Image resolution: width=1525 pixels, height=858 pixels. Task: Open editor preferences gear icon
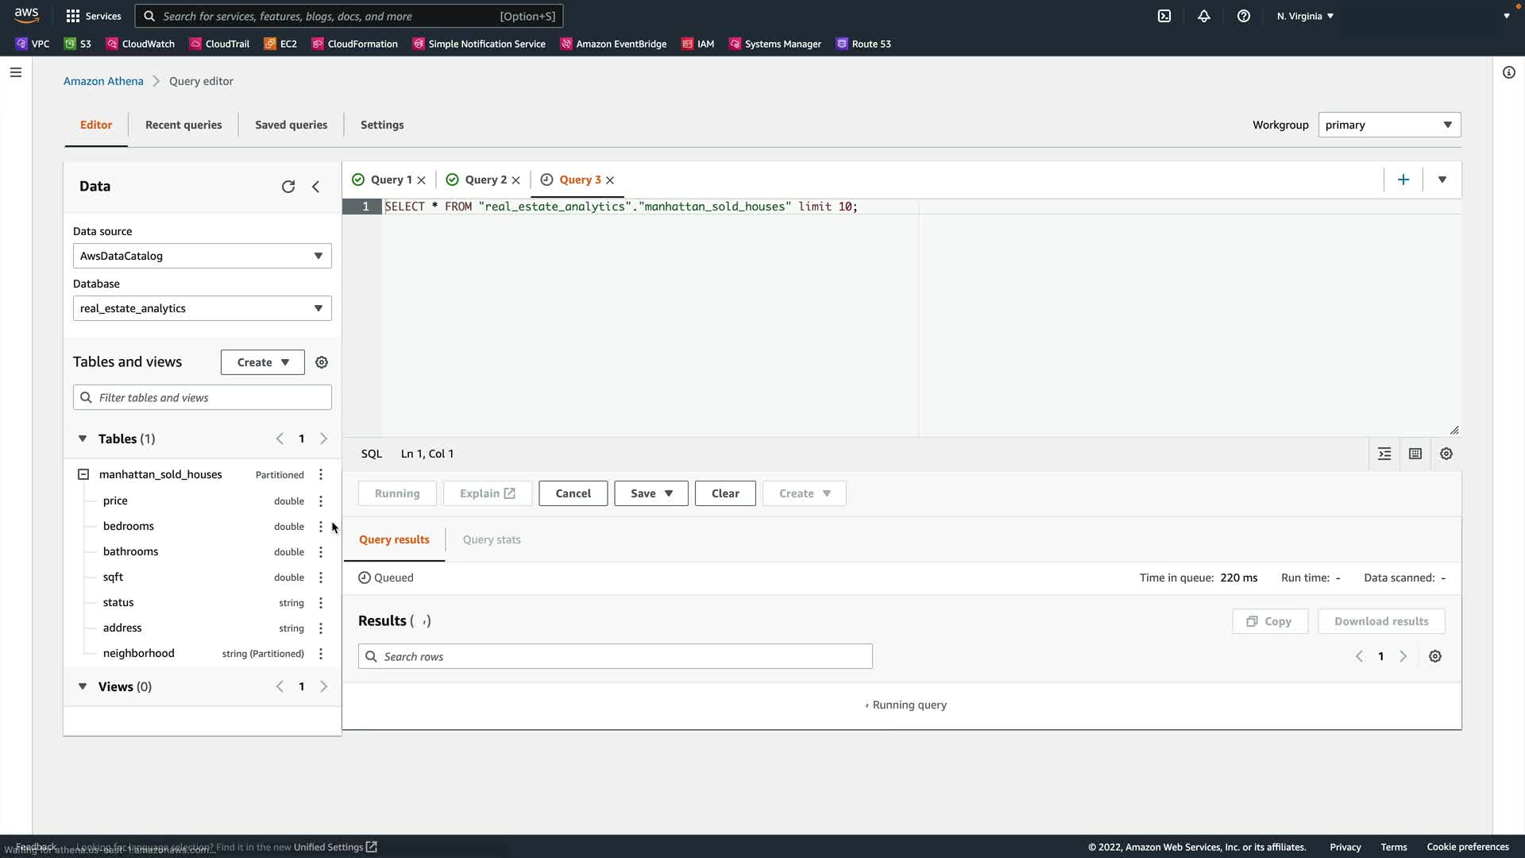[1446, 454]
